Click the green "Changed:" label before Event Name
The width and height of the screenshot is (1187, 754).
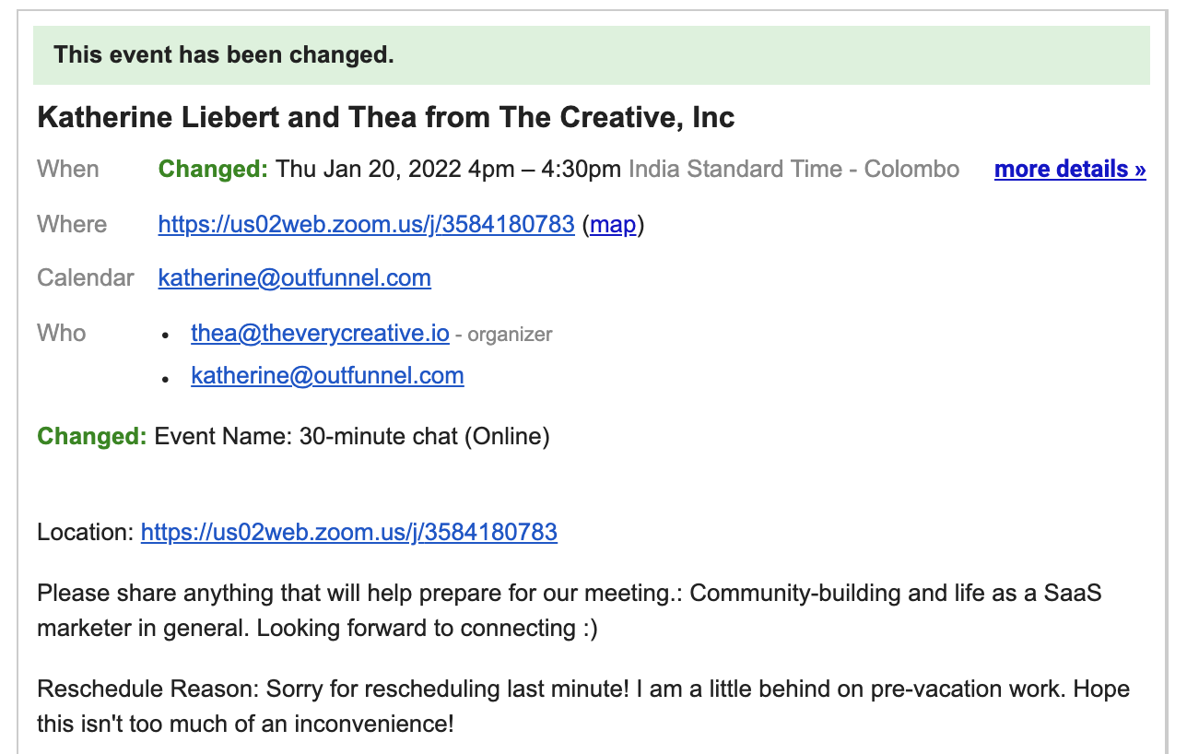tap(91, 435)
